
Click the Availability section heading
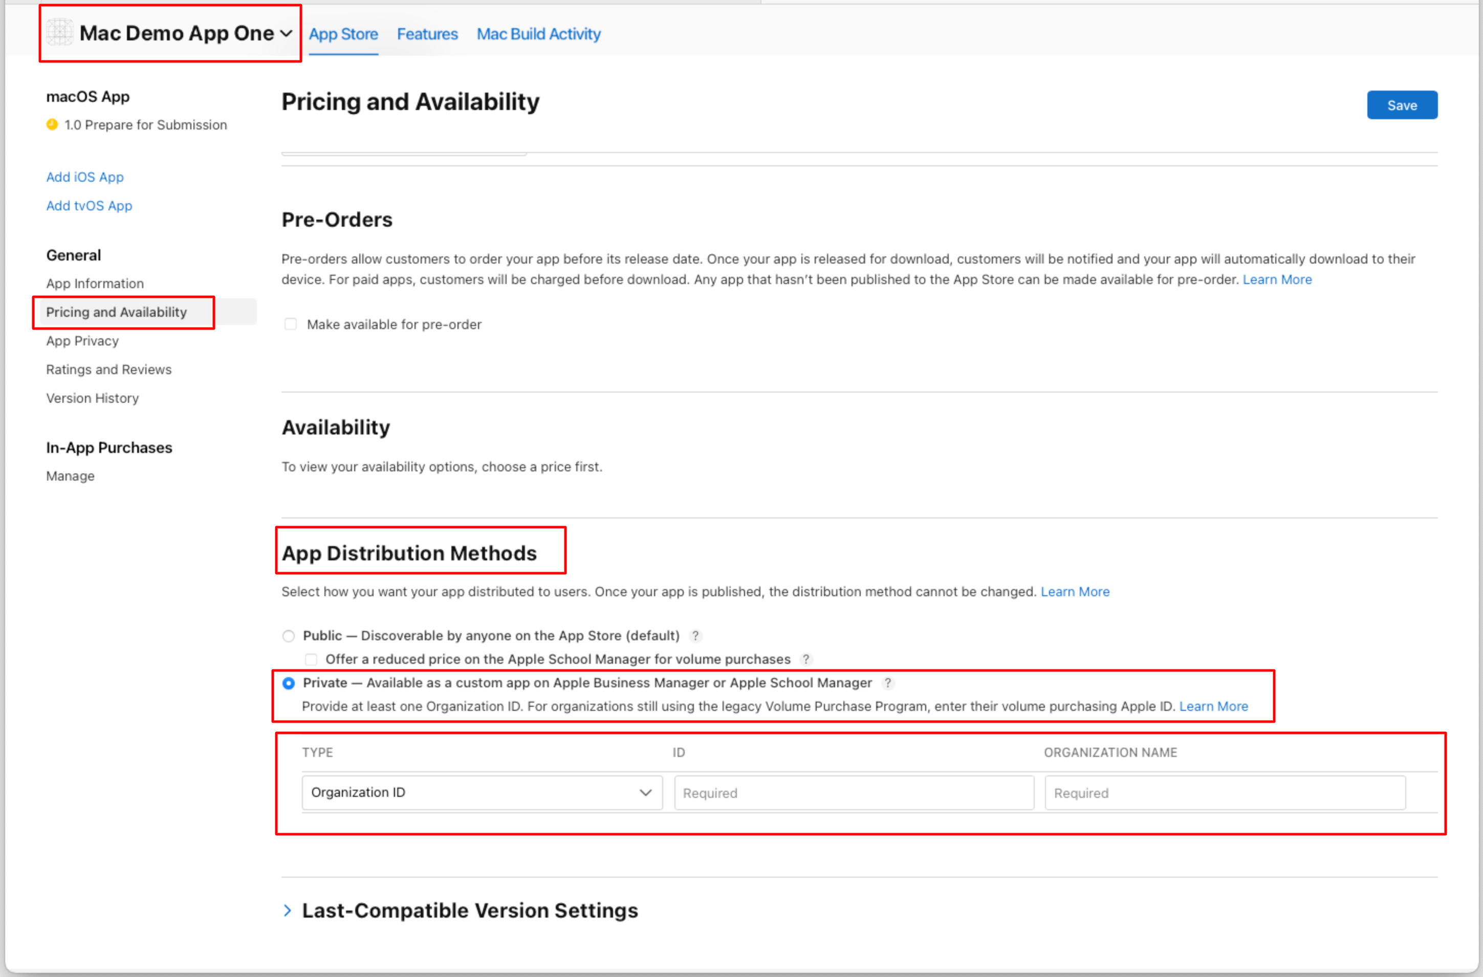tap(336, 427)
